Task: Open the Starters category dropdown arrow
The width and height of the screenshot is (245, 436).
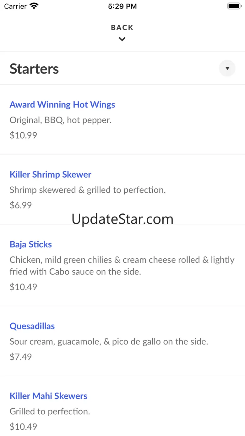Action: tap(227, 68)
